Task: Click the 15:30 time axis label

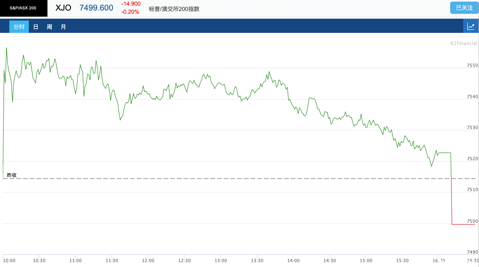Action: [402, 261]
